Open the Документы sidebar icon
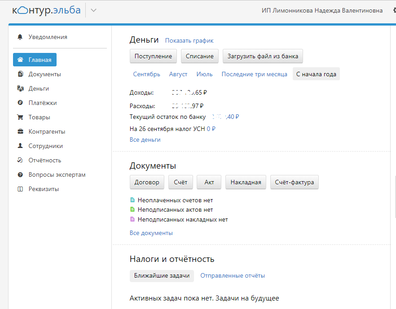 [20, 74]
